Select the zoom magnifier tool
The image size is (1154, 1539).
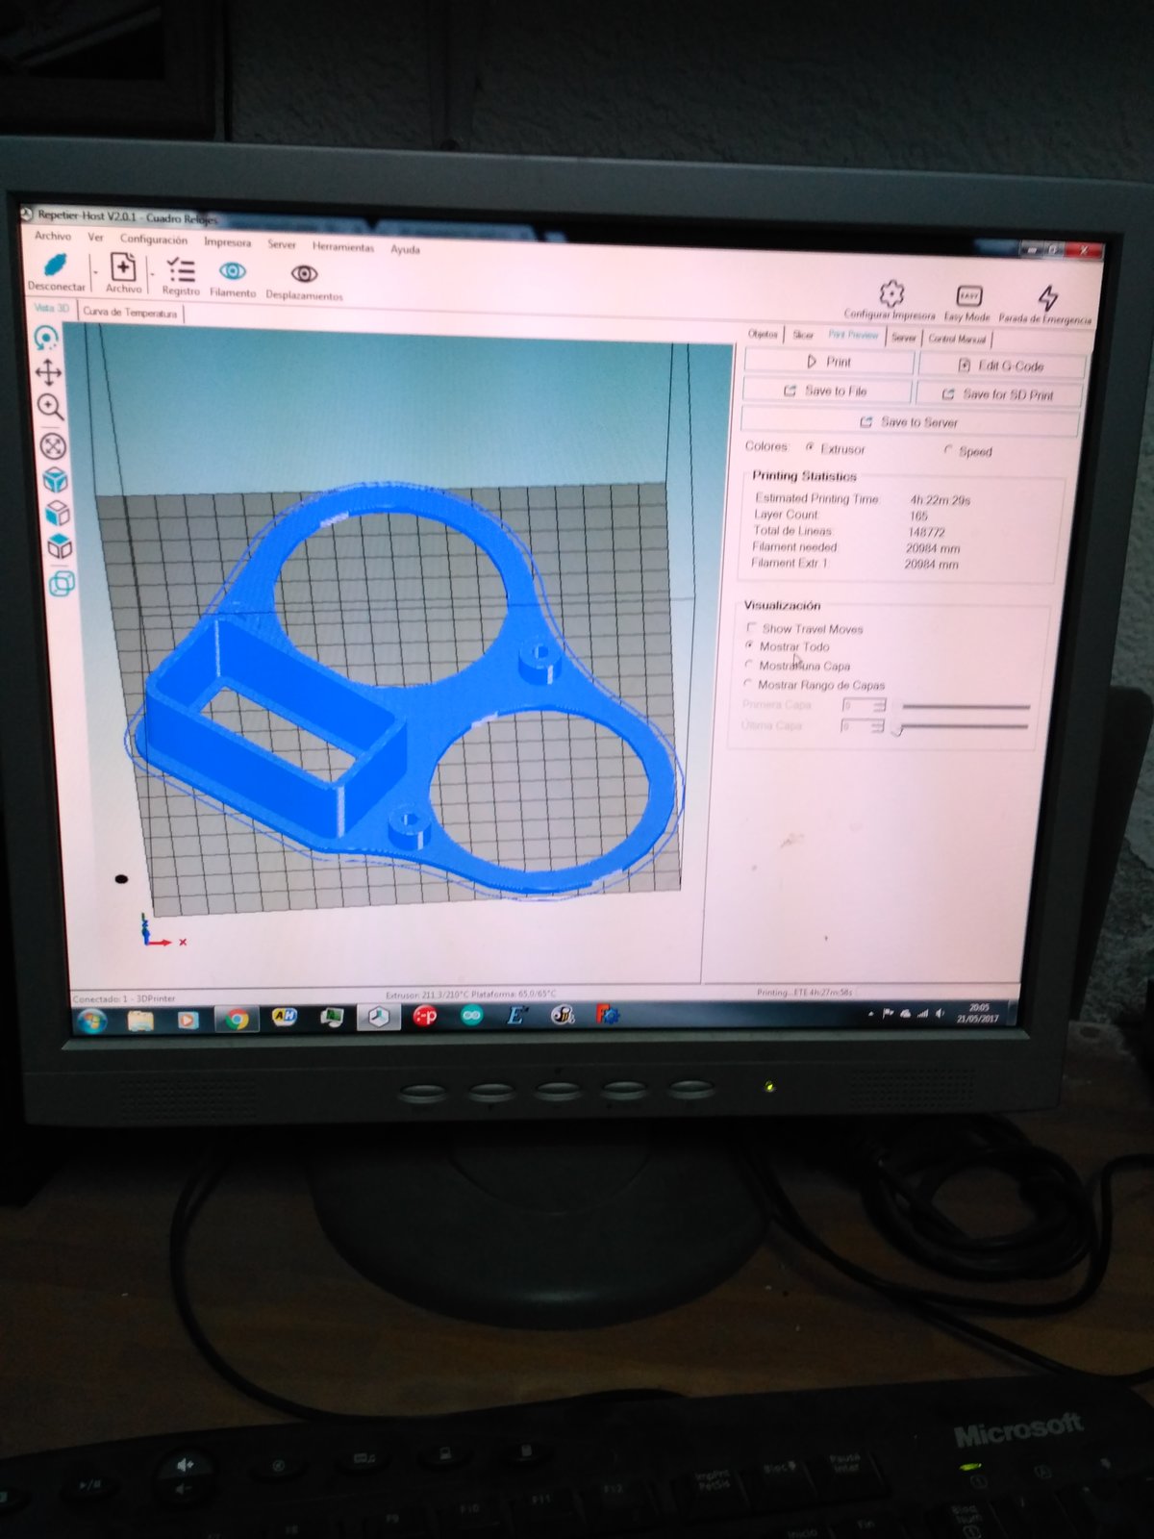(50, 407)
